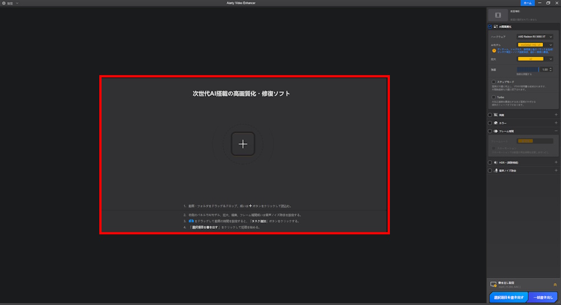Enable the ステップモード checkbox
This screenshot has width=561, height=305.
[493, 82]
